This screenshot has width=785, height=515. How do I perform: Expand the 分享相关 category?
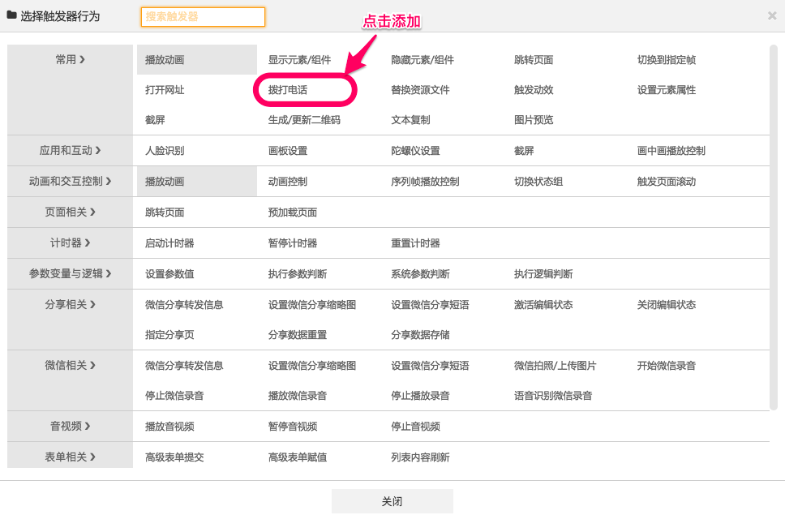pos(70,304)
